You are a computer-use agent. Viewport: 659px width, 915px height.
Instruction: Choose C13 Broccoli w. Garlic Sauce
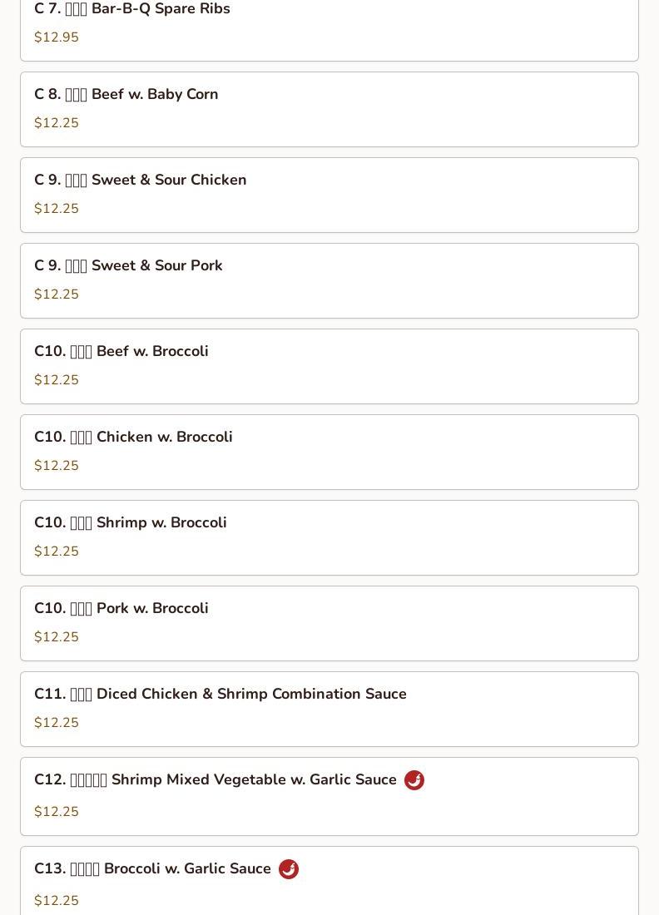[329, 881]
